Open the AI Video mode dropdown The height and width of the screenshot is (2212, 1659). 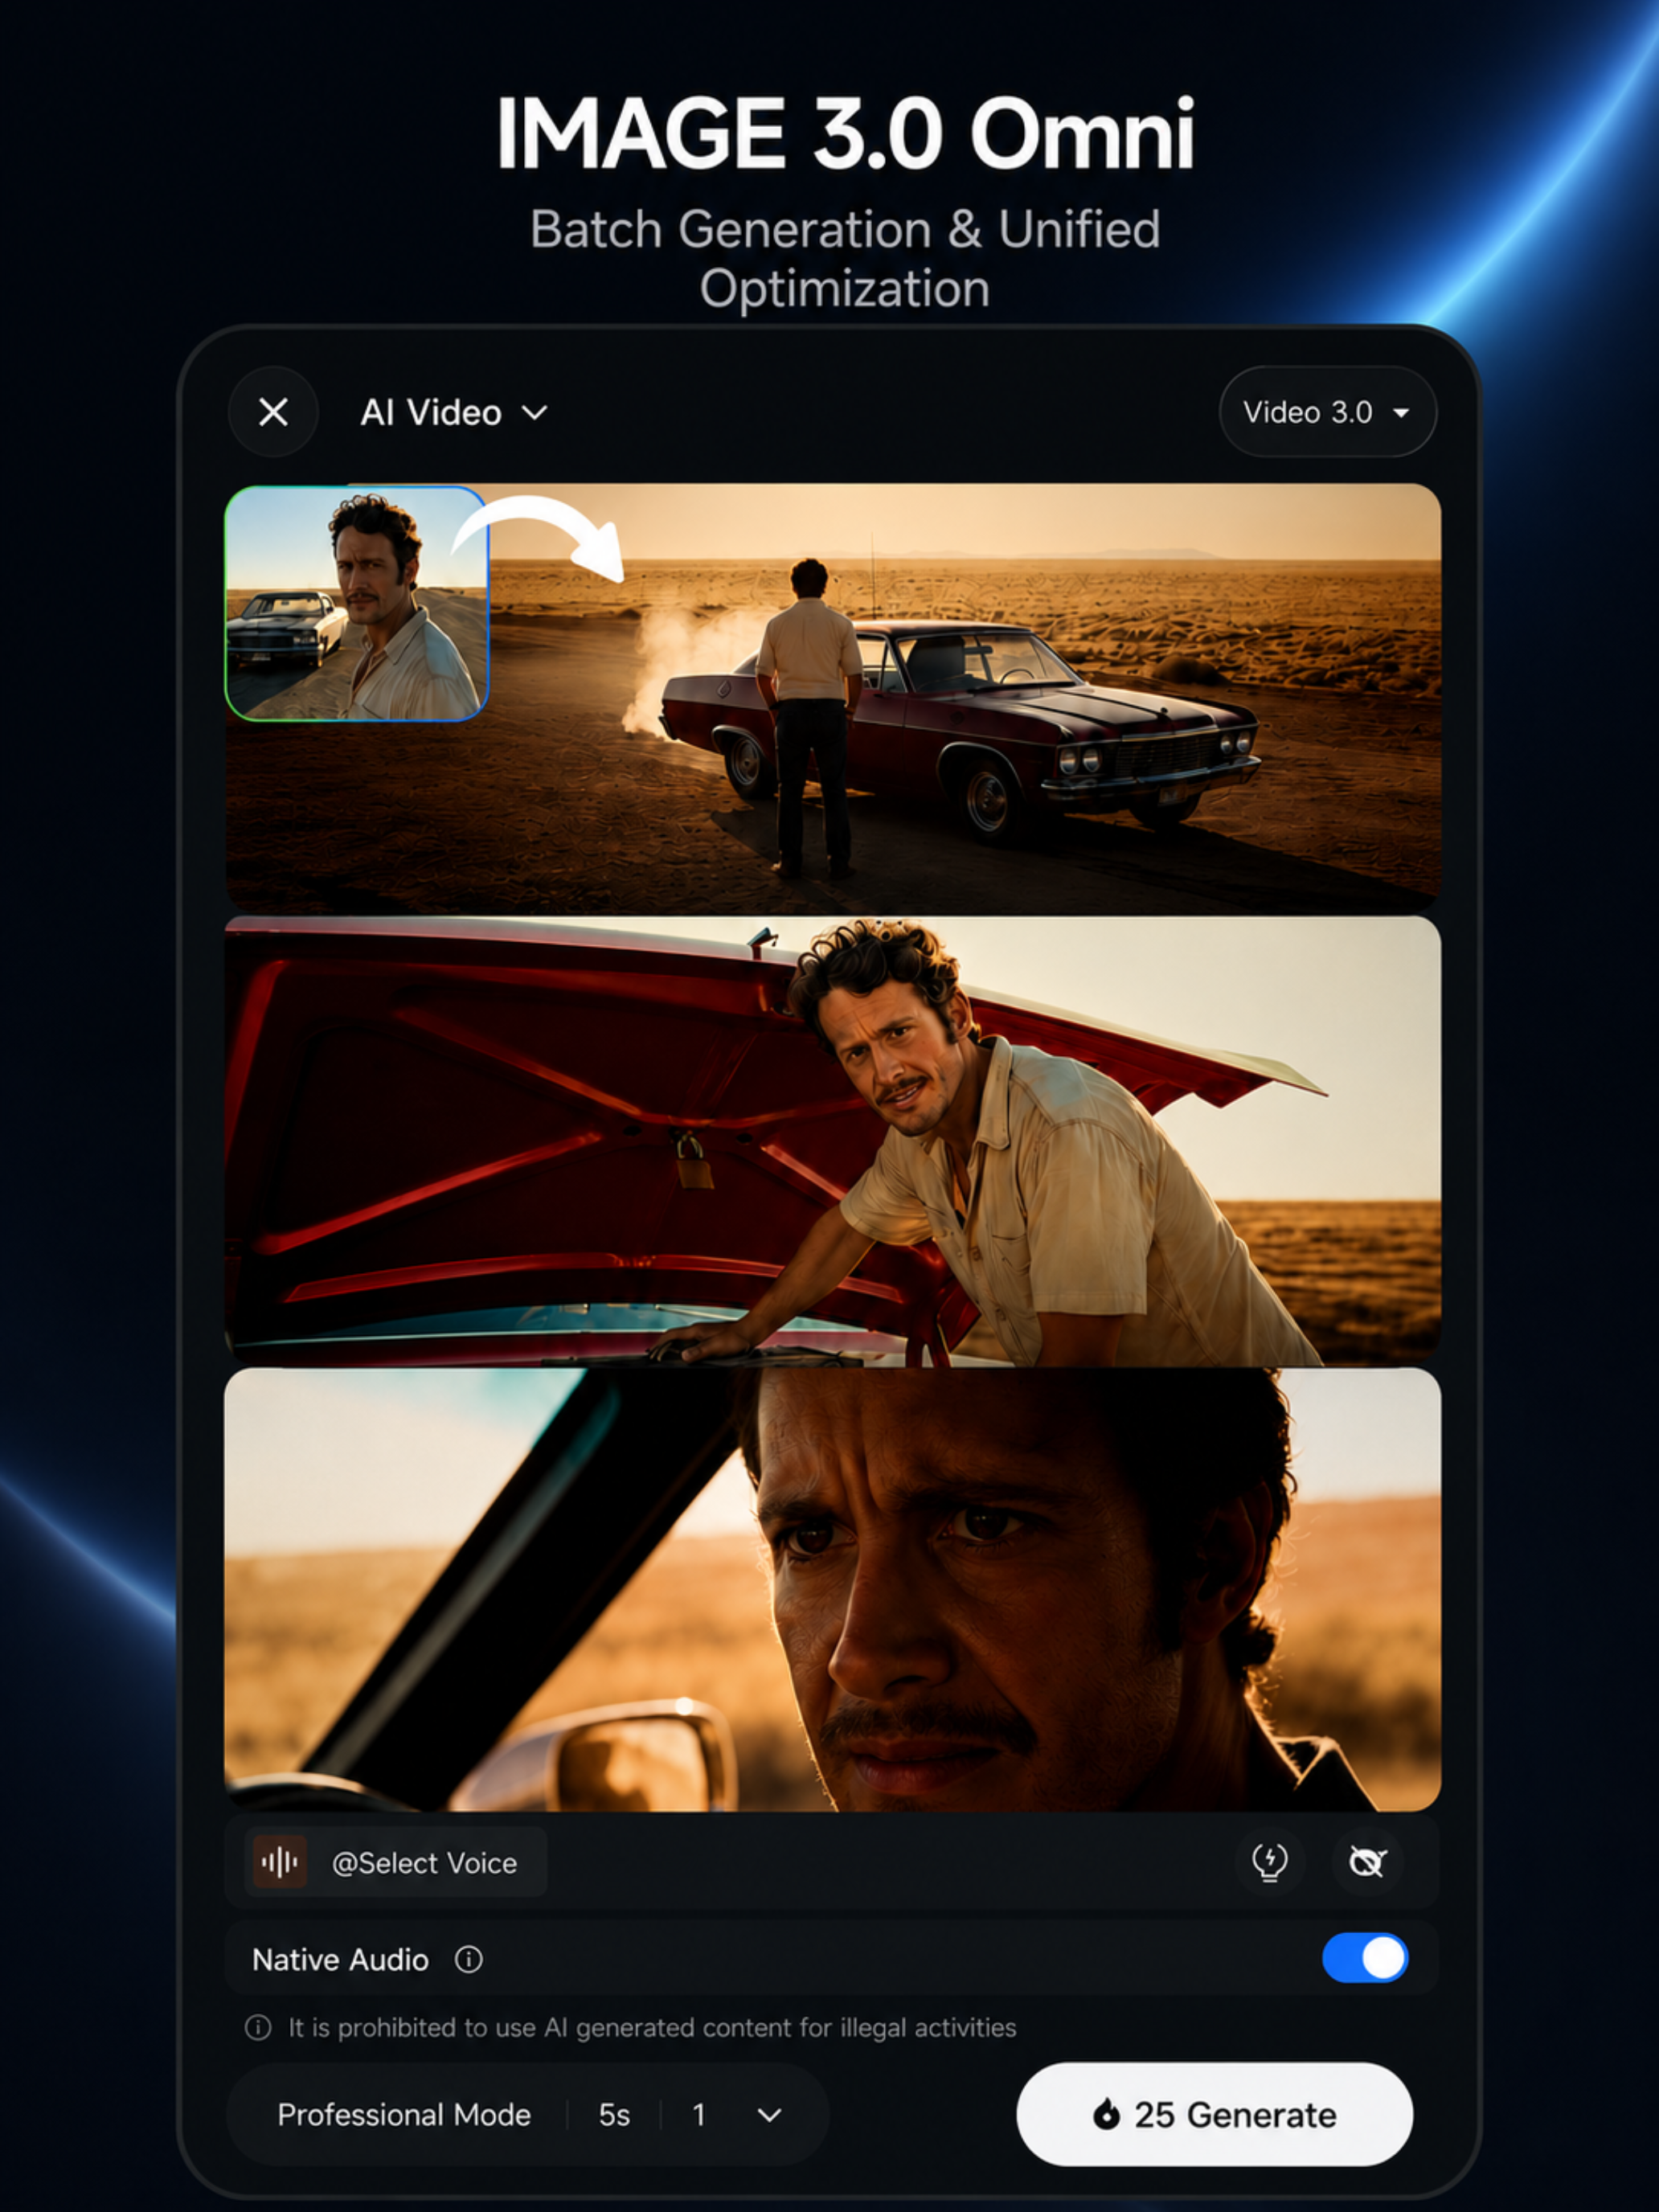coord(454,412)
